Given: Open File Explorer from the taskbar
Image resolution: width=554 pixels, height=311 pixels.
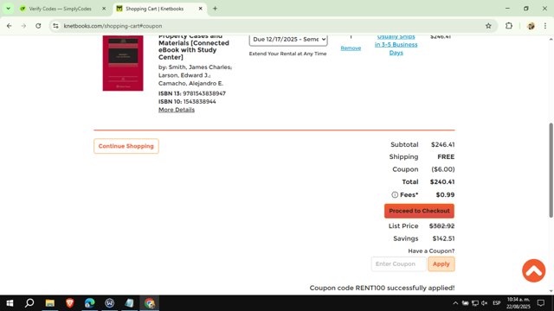Looking at the screenshot, I should tap(50, 303).
